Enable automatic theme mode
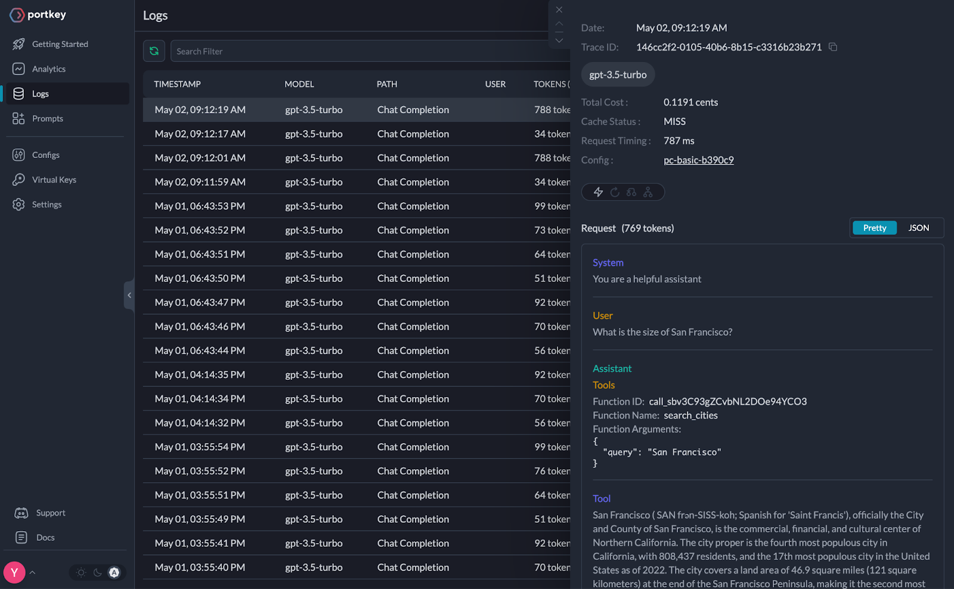954x589 pixels. [113, 572]
